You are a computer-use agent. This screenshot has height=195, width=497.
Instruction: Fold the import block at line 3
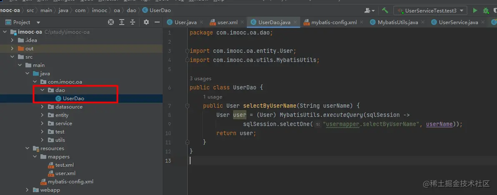coord(187,51)
